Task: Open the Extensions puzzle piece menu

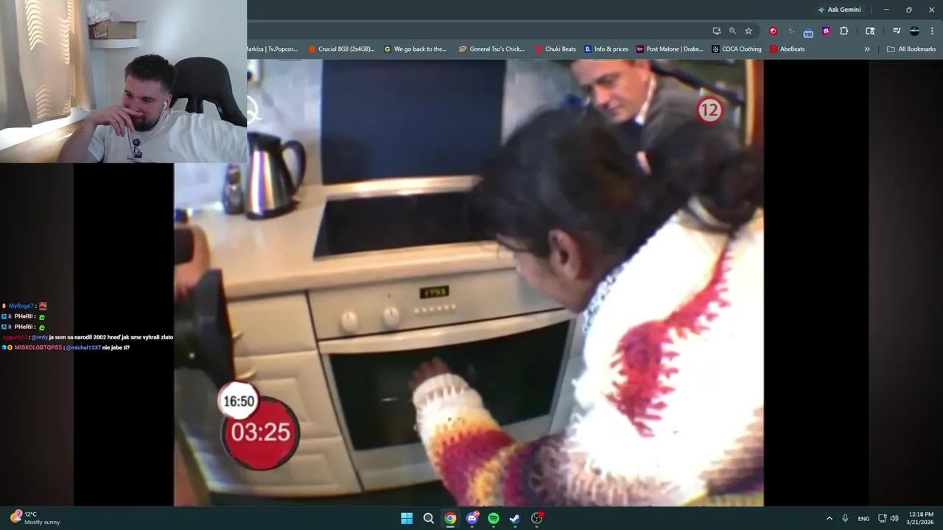Action: (x=844, y=31)
